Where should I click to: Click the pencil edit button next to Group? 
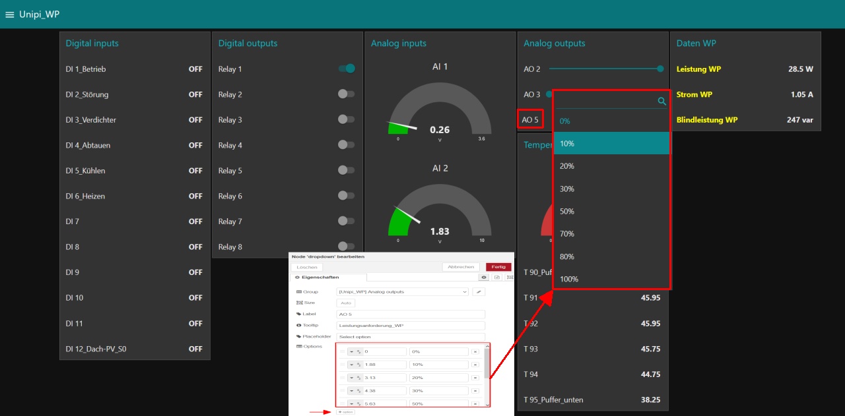point(479,292)
